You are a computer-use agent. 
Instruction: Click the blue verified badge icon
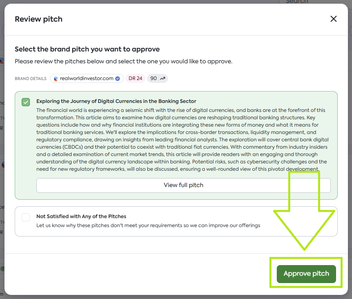click(x=118, y=78)
